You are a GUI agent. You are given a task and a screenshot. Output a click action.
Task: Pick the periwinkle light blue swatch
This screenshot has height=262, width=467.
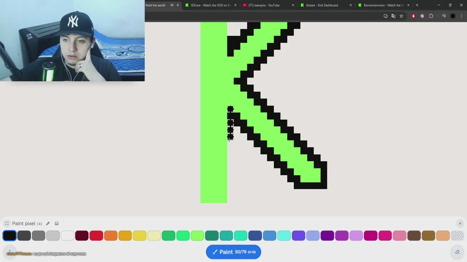coord(313,235)
